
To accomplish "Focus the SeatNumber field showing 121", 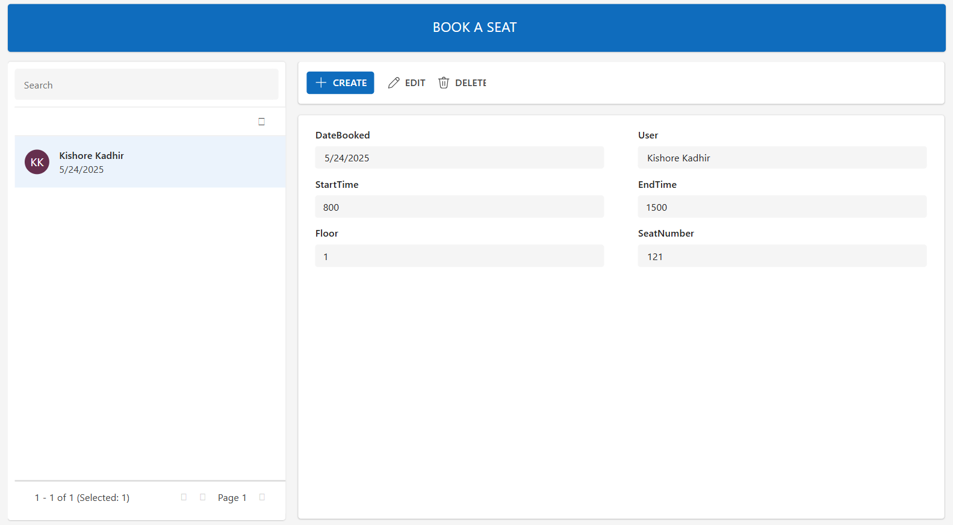I will [781, 256].
